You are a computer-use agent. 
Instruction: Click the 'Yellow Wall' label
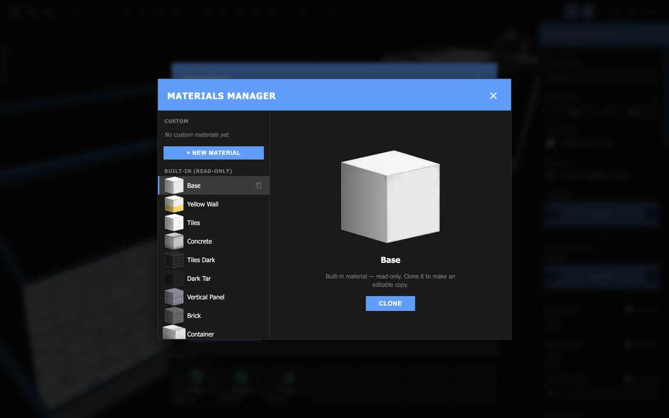click(x=203, y=204)
